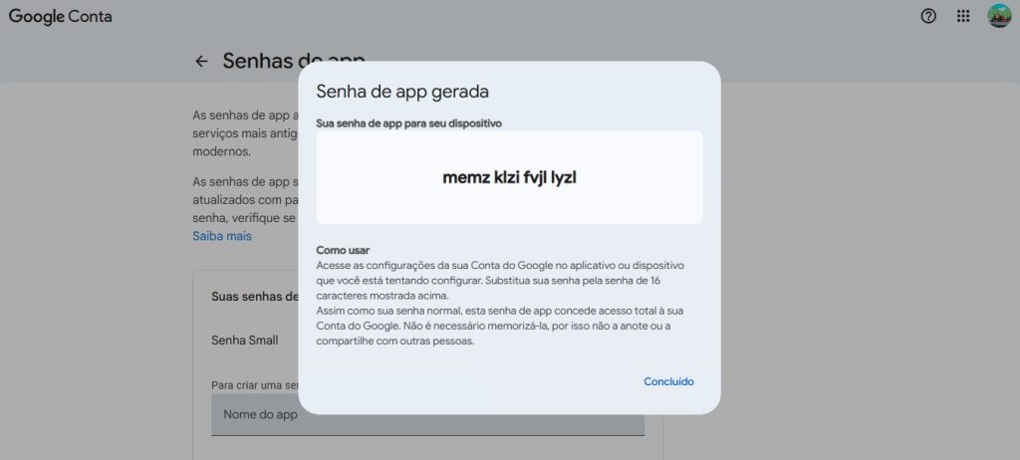Click the Como usar heading
1020x460 pixels.
click(x=343, y=249)
